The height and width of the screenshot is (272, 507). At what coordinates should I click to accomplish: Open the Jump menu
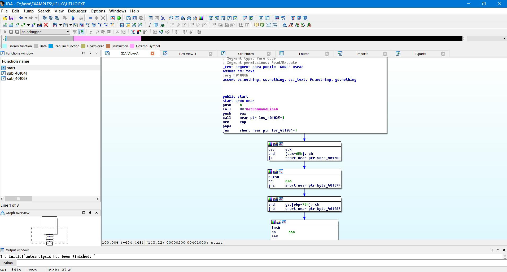coord(28,11)
